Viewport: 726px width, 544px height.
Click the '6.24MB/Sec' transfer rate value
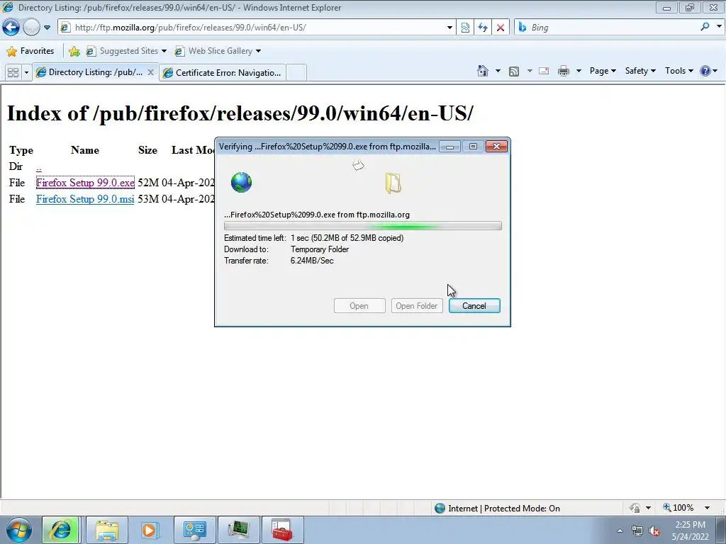[x=312, y=261]
